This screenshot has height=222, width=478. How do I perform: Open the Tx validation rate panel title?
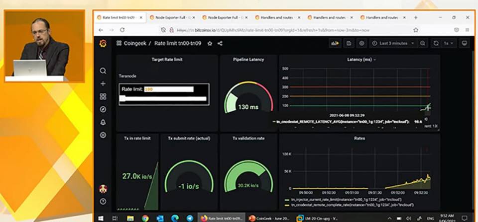[x=248, y=139]
